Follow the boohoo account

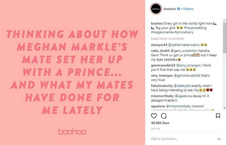[x=188, y=9]
